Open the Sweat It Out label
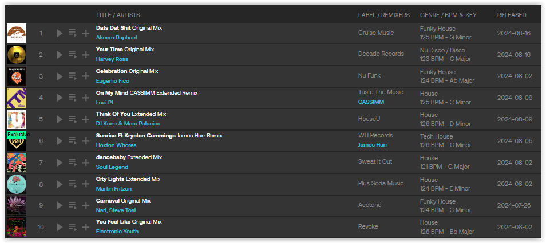This screenshot has height=243, width=546. pos(375,161)
